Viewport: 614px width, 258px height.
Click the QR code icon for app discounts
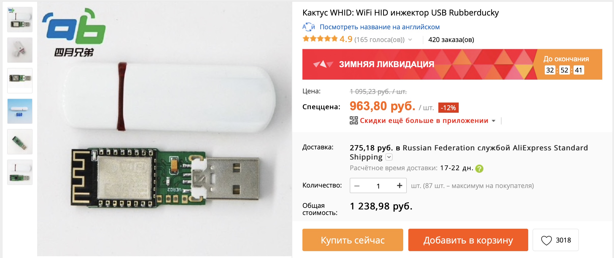click(354, 120)
